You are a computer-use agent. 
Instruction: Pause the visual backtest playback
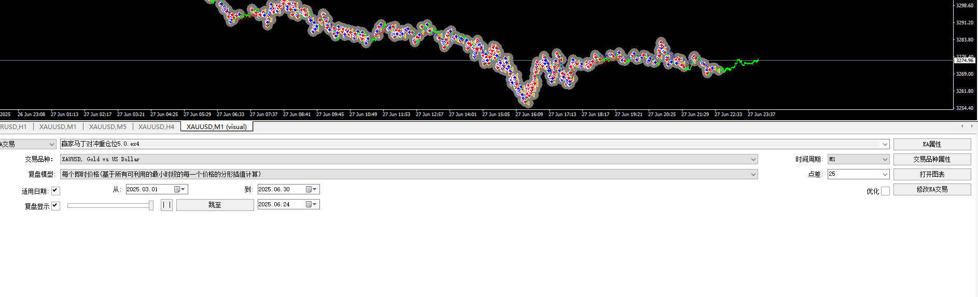pos(166,205)
